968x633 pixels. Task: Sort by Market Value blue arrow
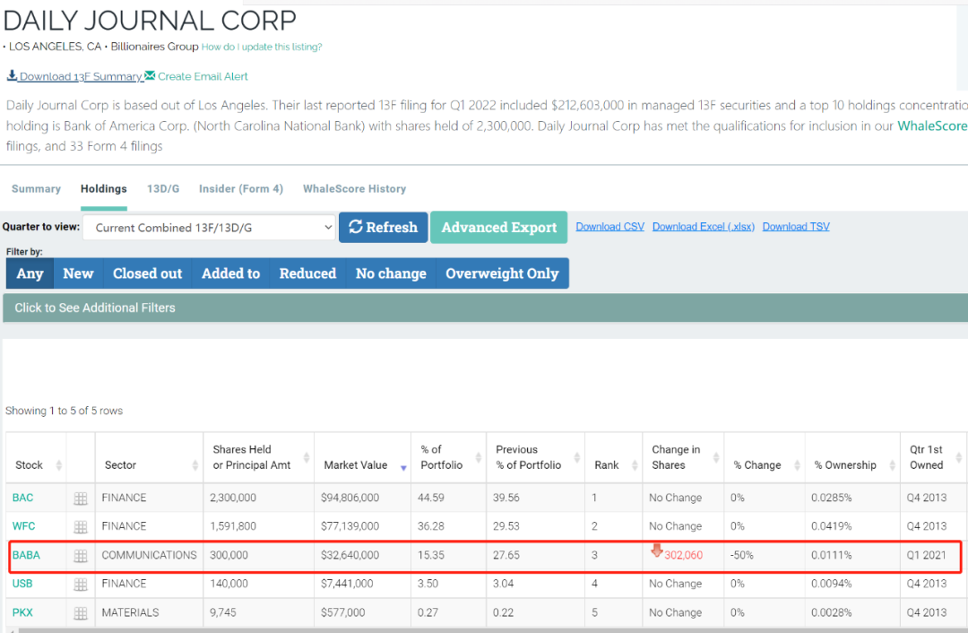pos(403,468)
